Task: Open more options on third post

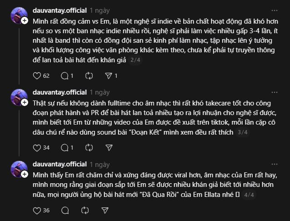Action: click(x=274, y=164)
